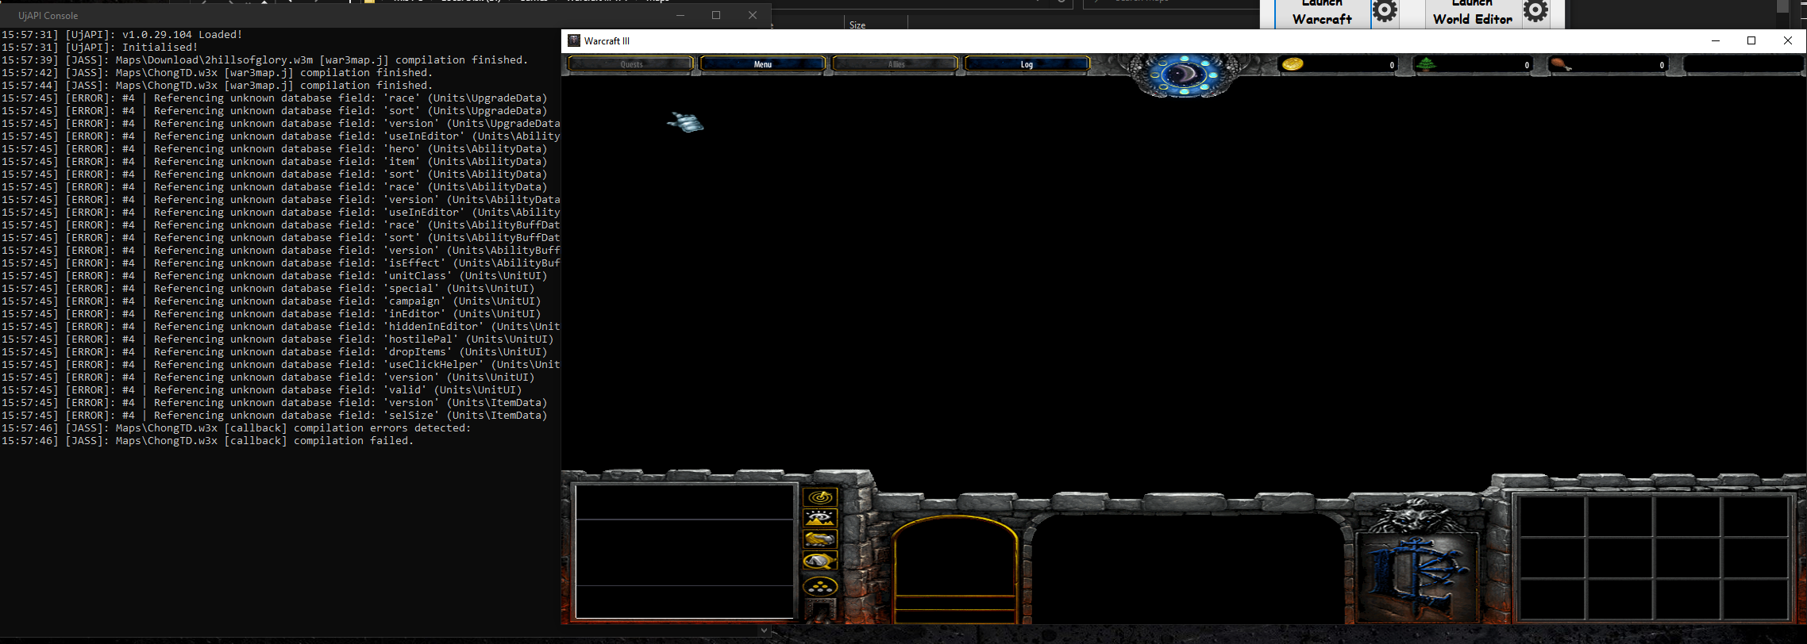Open the in-game Menu button
Image resolution: width=1807 pixels, height=644 pixels.
click(x=762, y=64)
